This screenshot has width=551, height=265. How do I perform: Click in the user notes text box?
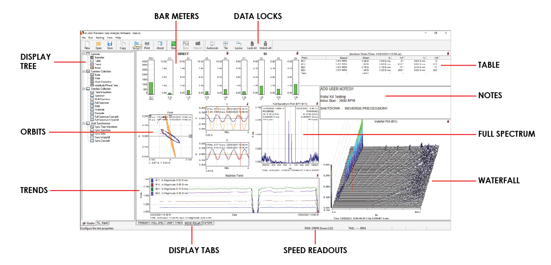point(385,103)
